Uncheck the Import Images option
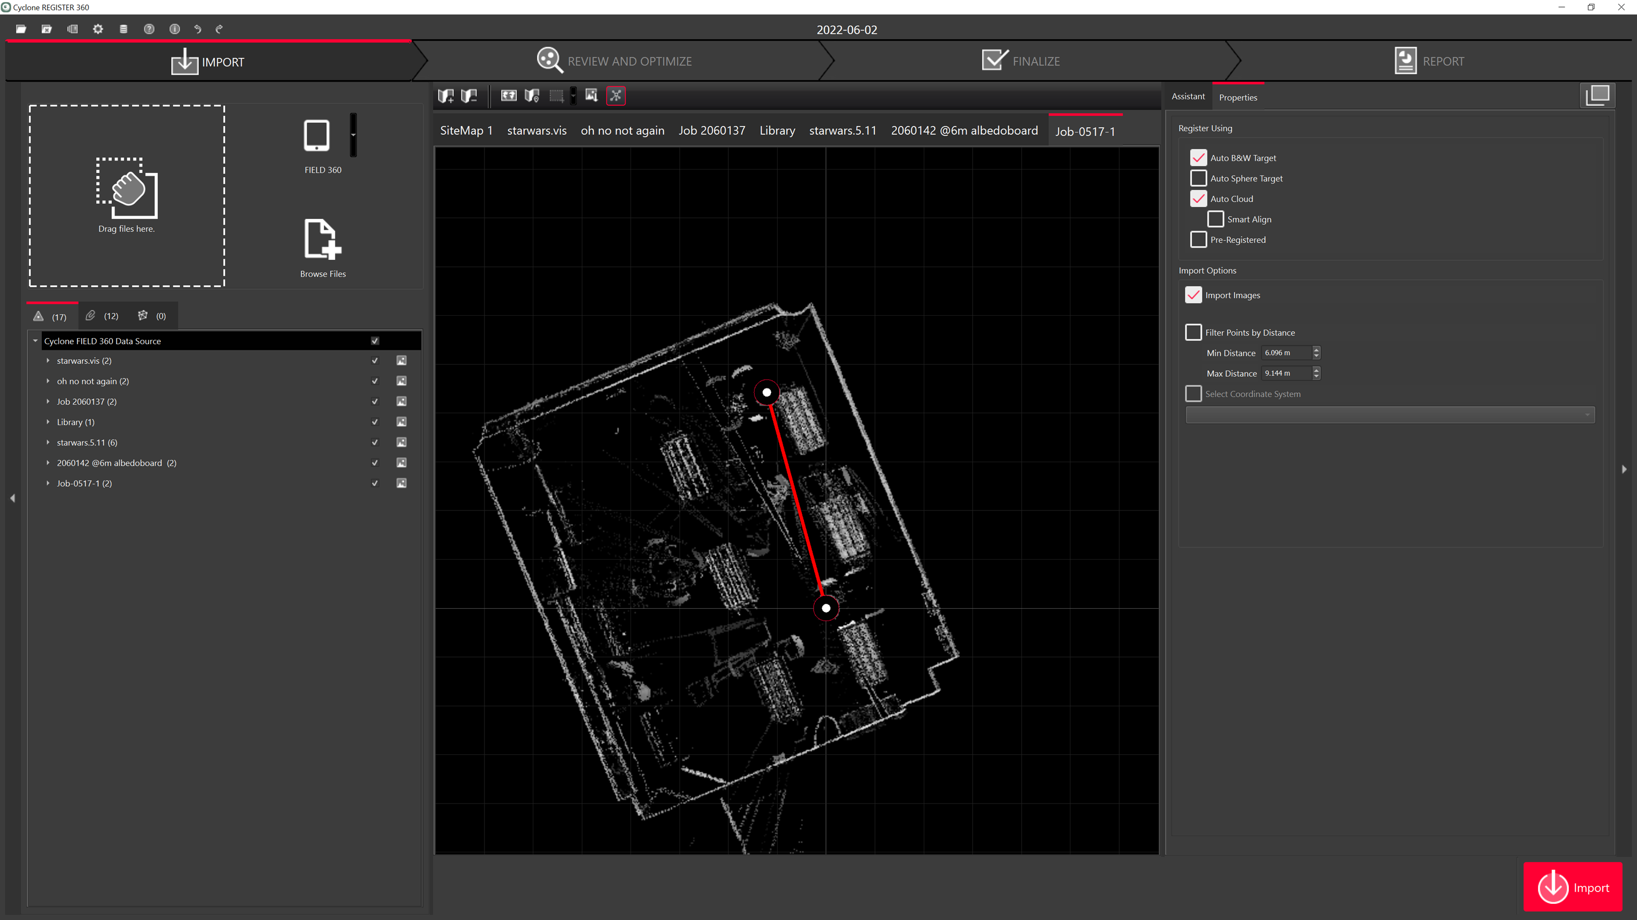The image size is (1637, 920). click(1193, 295)
